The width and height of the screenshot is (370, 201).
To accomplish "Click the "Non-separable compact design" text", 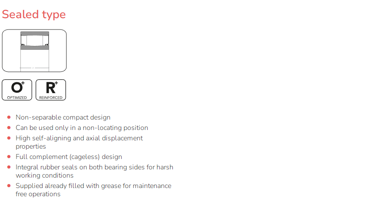I will tap(63, 117).
